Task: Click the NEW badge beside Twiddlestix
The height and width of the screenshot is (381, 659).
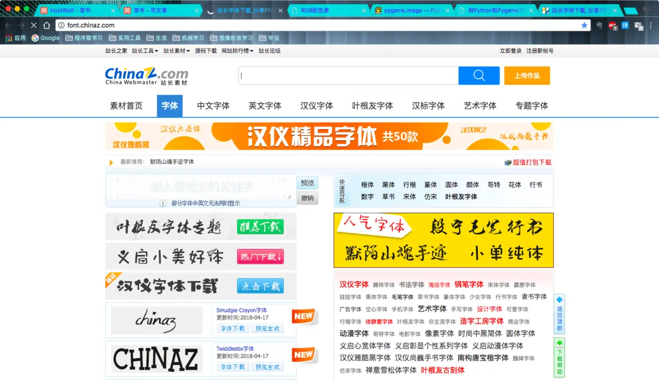Action: click(304, 355)
